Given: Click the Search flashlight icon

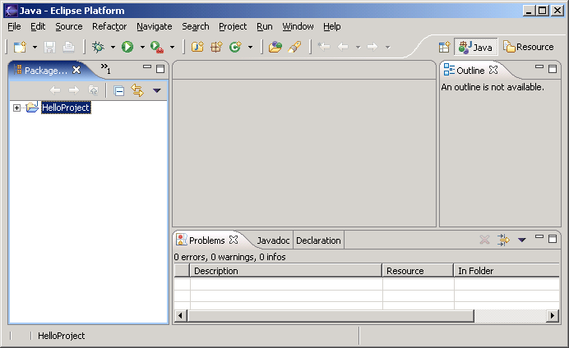Looking at the screenshot, I should tap(294, 47).
